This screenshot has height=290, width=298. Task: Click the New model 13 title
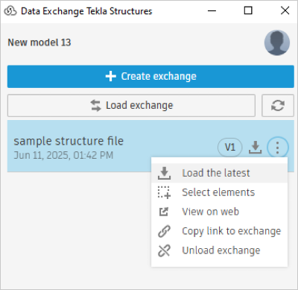click(39, 42)
